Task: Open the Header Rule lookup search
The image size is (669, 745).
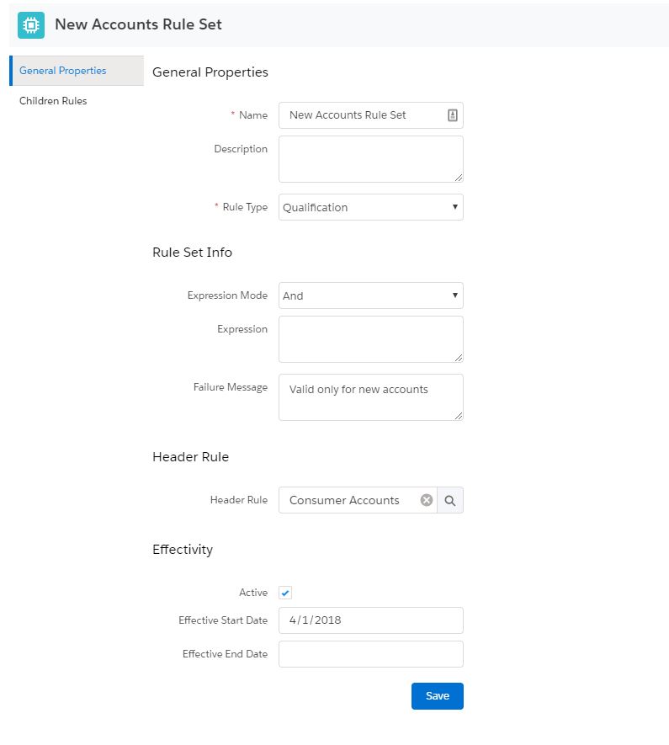Action: pyautogui.click(x=450, y=500)
